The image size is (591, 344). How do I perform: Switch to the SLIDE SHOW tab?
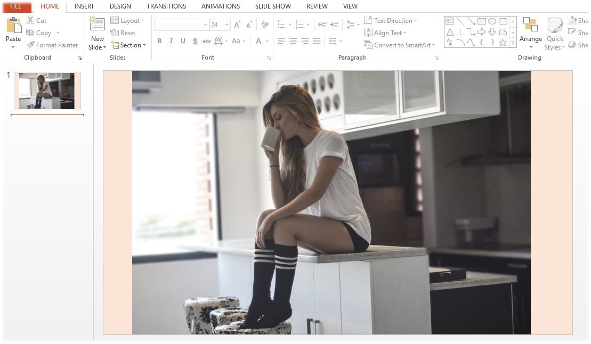(x=273, y=6)
